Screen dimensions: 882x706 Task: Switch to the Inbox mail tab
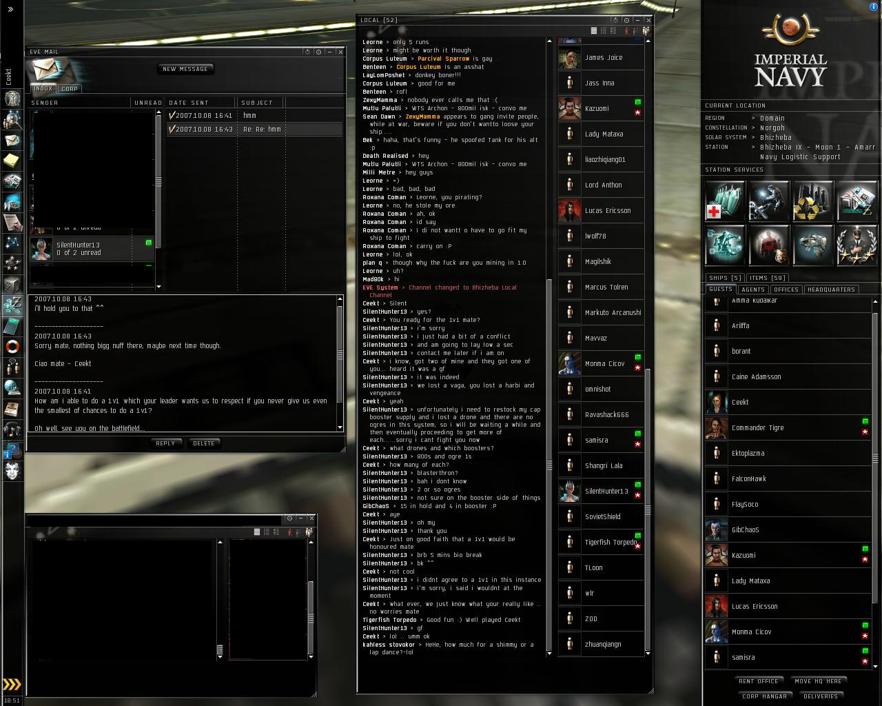pos(43,89)
